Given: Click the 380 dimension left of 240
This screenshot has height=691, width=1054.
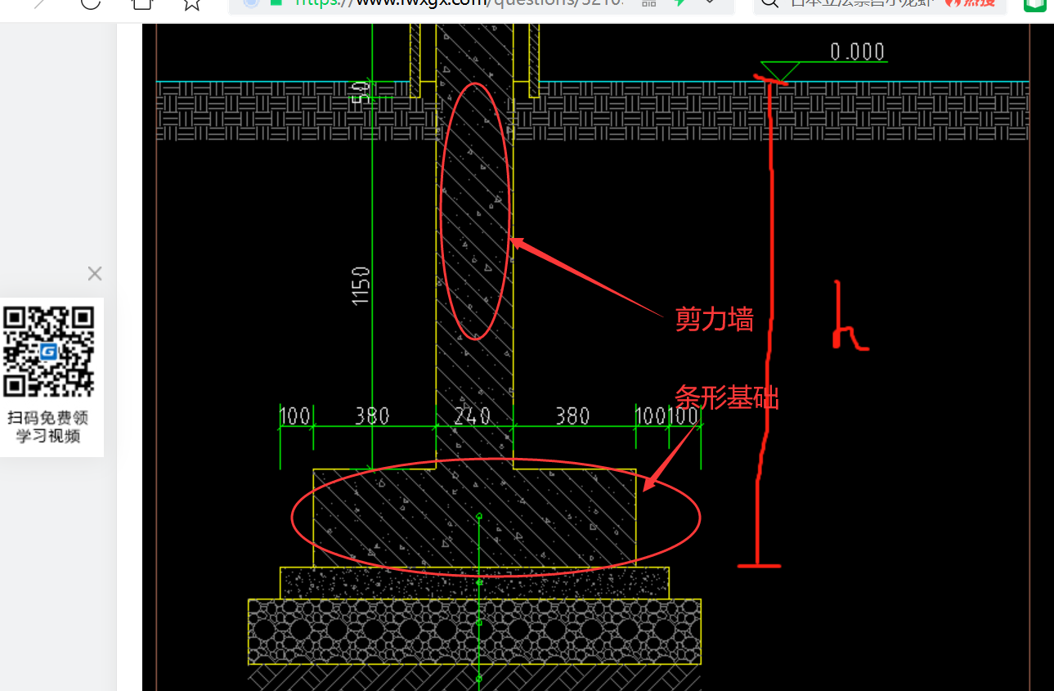Looking at the screenshot, I should point(372,416).
